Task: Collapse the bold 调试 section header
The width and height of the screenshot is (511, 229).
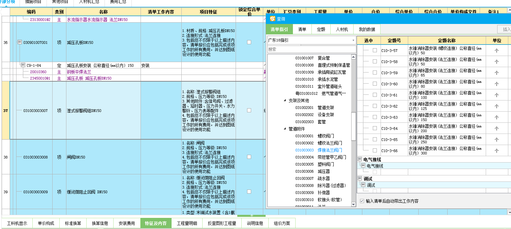Action: (360, 179)
